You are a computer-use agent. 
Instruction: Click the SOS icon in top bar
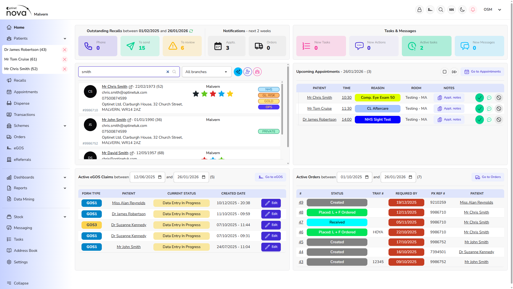452,10
